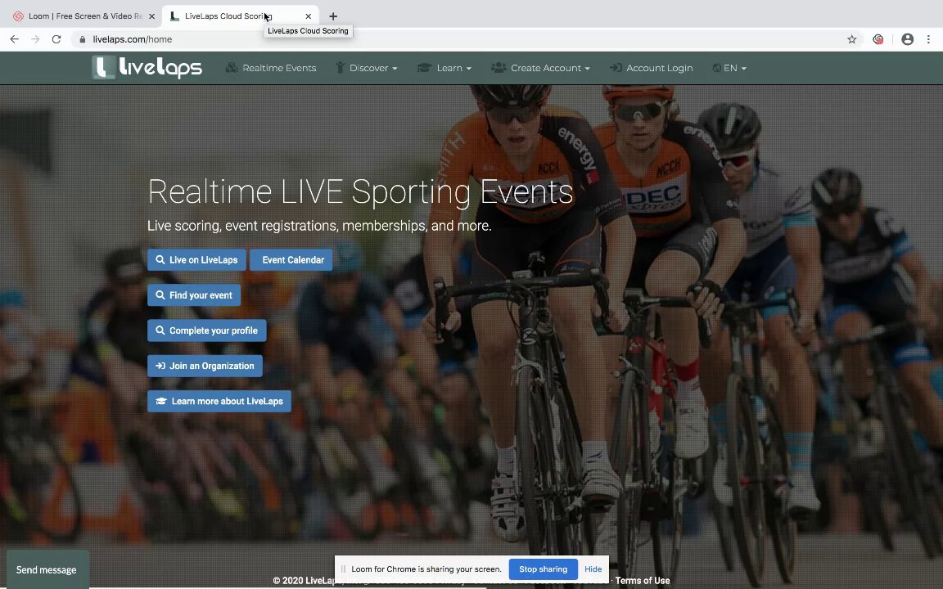The width and height of the screenshot is (943, 589).
Task: Reload the page
Action: (56, 39)
